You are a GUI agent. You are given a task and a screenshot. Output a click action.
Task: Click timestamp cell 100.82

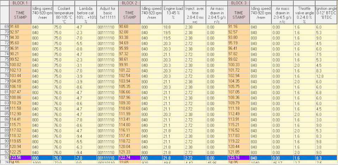click(x=20, y=65)
